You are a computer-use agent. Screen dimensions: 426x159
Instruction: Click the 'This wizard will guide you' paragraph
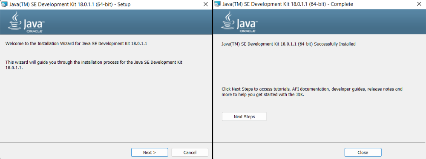click(x=94, y=65)
